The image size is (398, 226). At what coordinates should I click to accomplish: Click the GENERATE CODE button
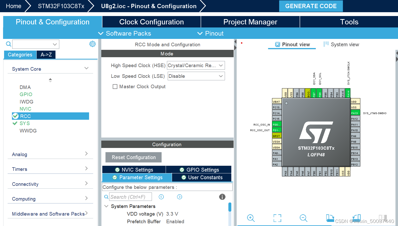[311, 6]
